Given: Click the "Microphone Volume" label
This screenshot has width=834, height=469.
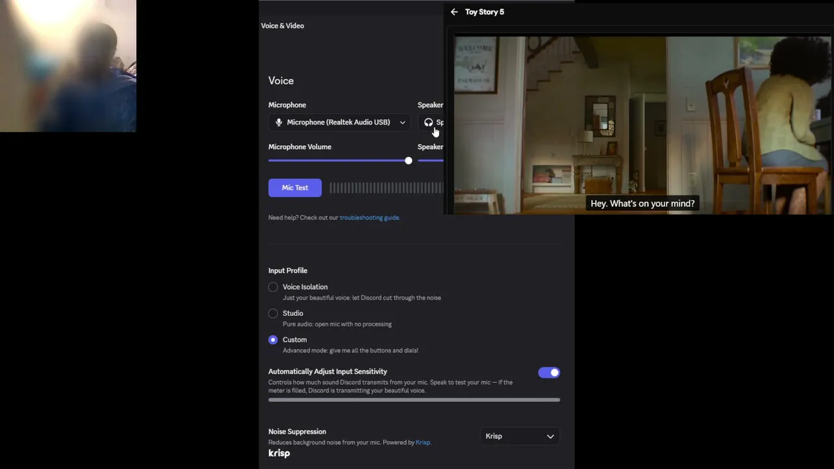Looking at the screenshot, I should (x=300, y=147).
